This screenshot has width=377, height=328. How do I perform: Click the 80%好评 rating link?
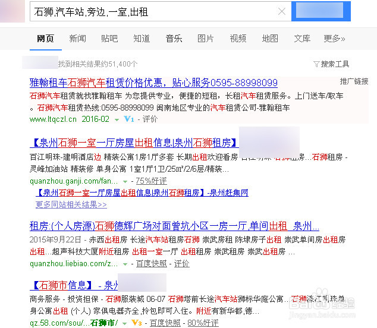pos(203,323)
